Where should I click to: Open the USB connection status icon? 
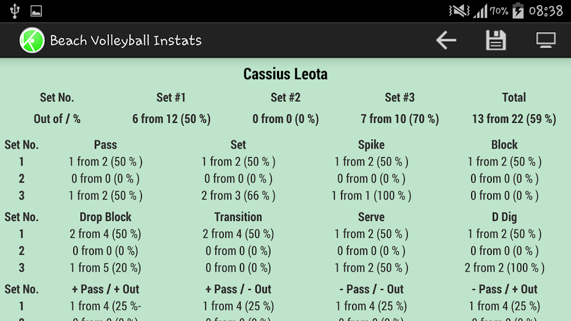pyautogui.click(x=15, y=11)
